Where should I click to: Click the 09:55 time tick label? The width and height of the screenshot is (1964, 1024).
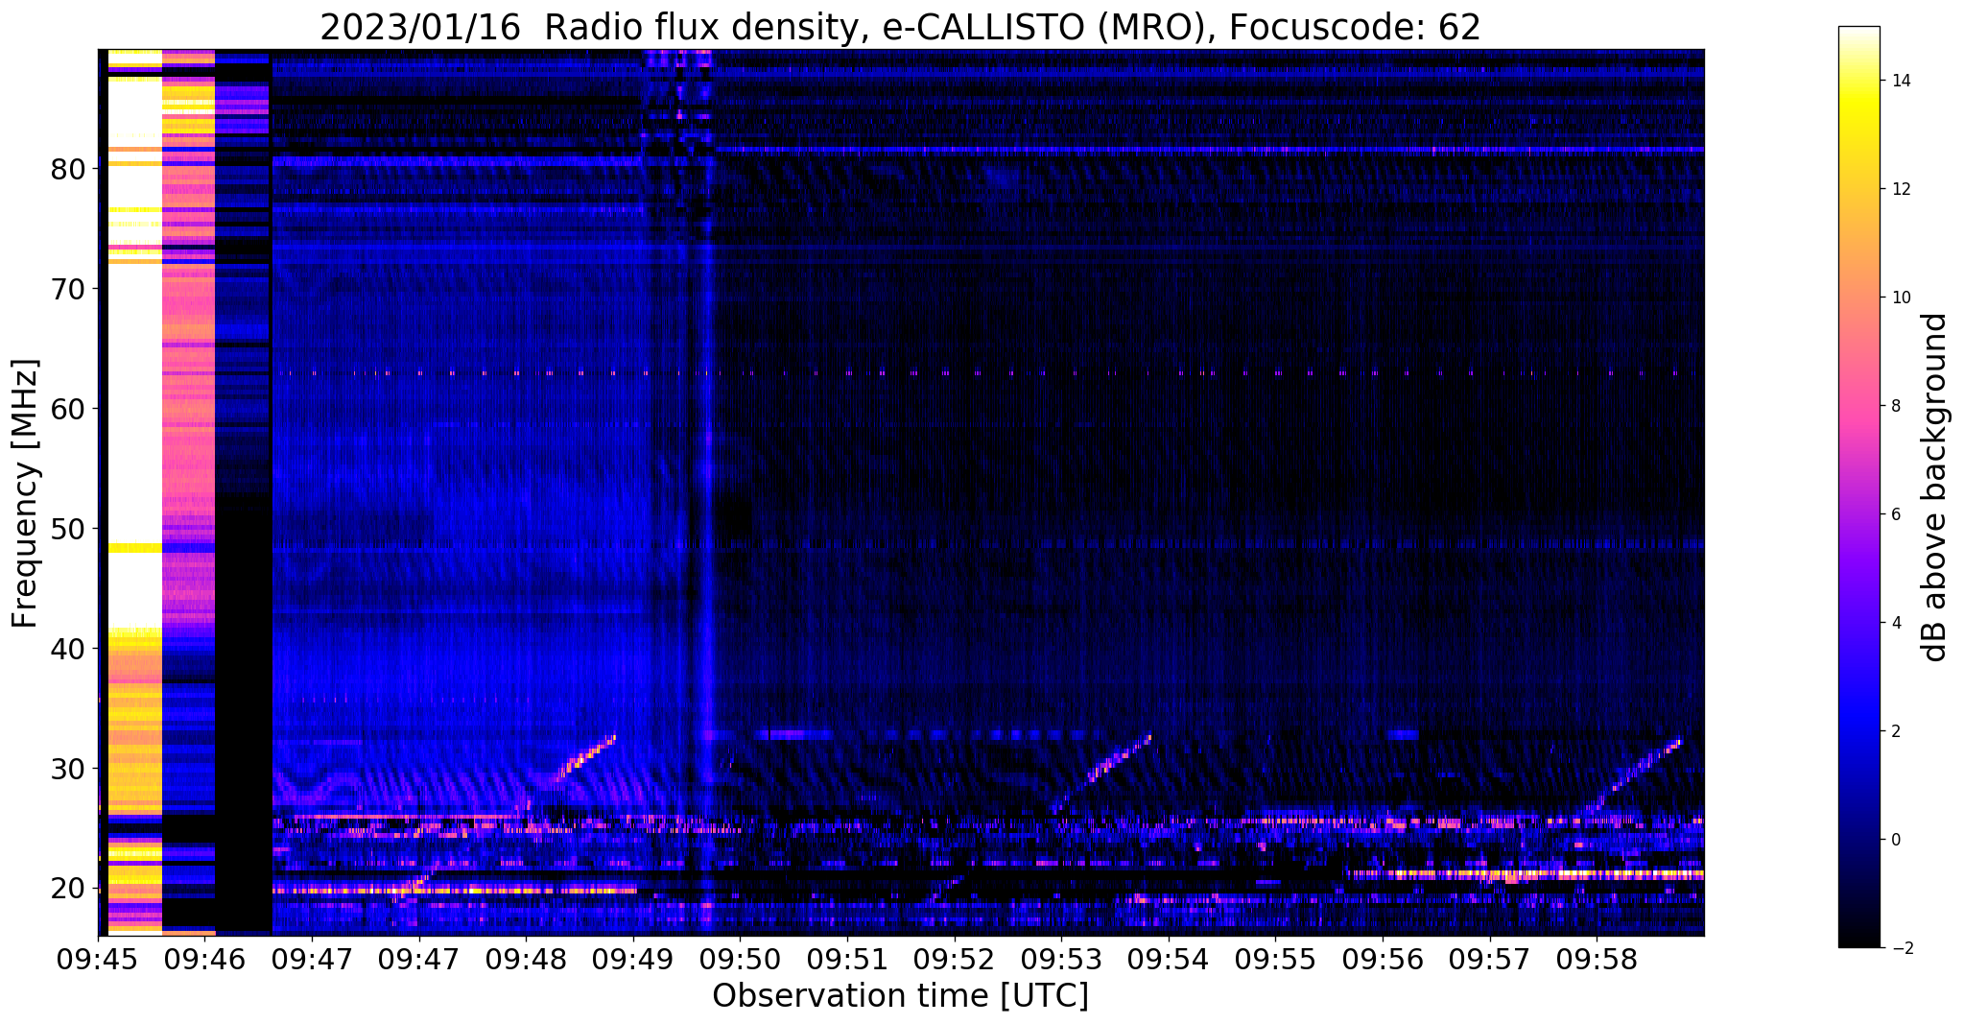pyautogui.click(x=1275, y=959)
